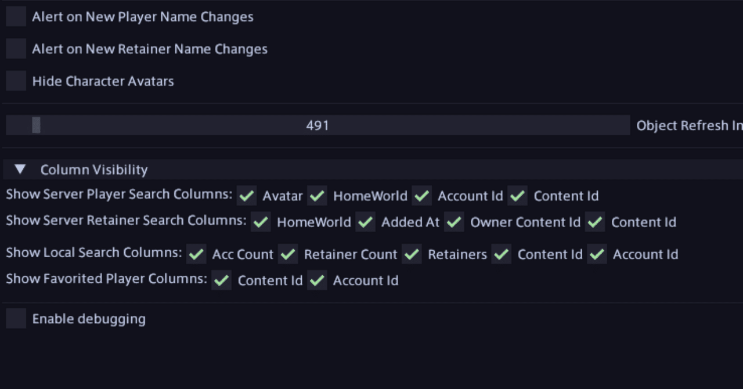Uncheck HomeWorld in Server Retainer Search Columns

[x=261, y=222]
